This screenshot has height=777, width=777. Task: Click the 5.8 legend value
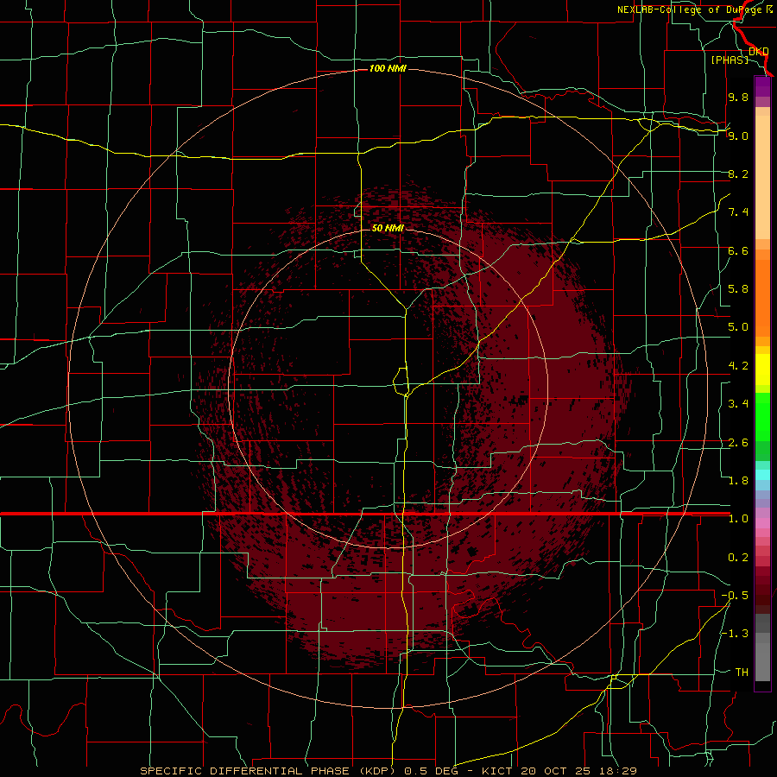click(x=738, y=289)
